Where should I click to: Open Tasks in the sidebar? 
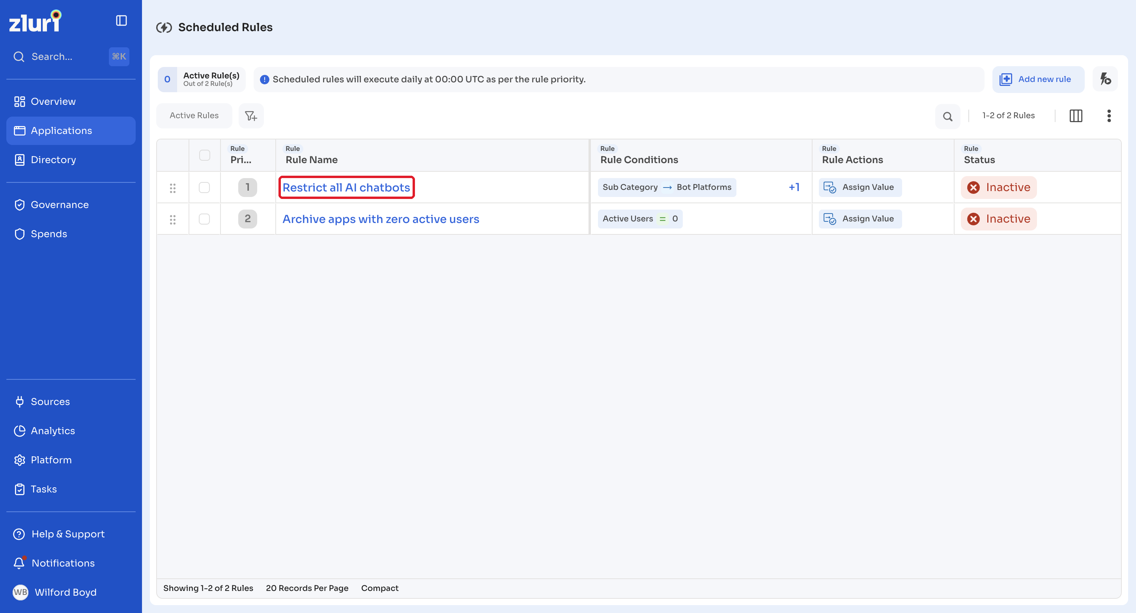click(71, 489)
